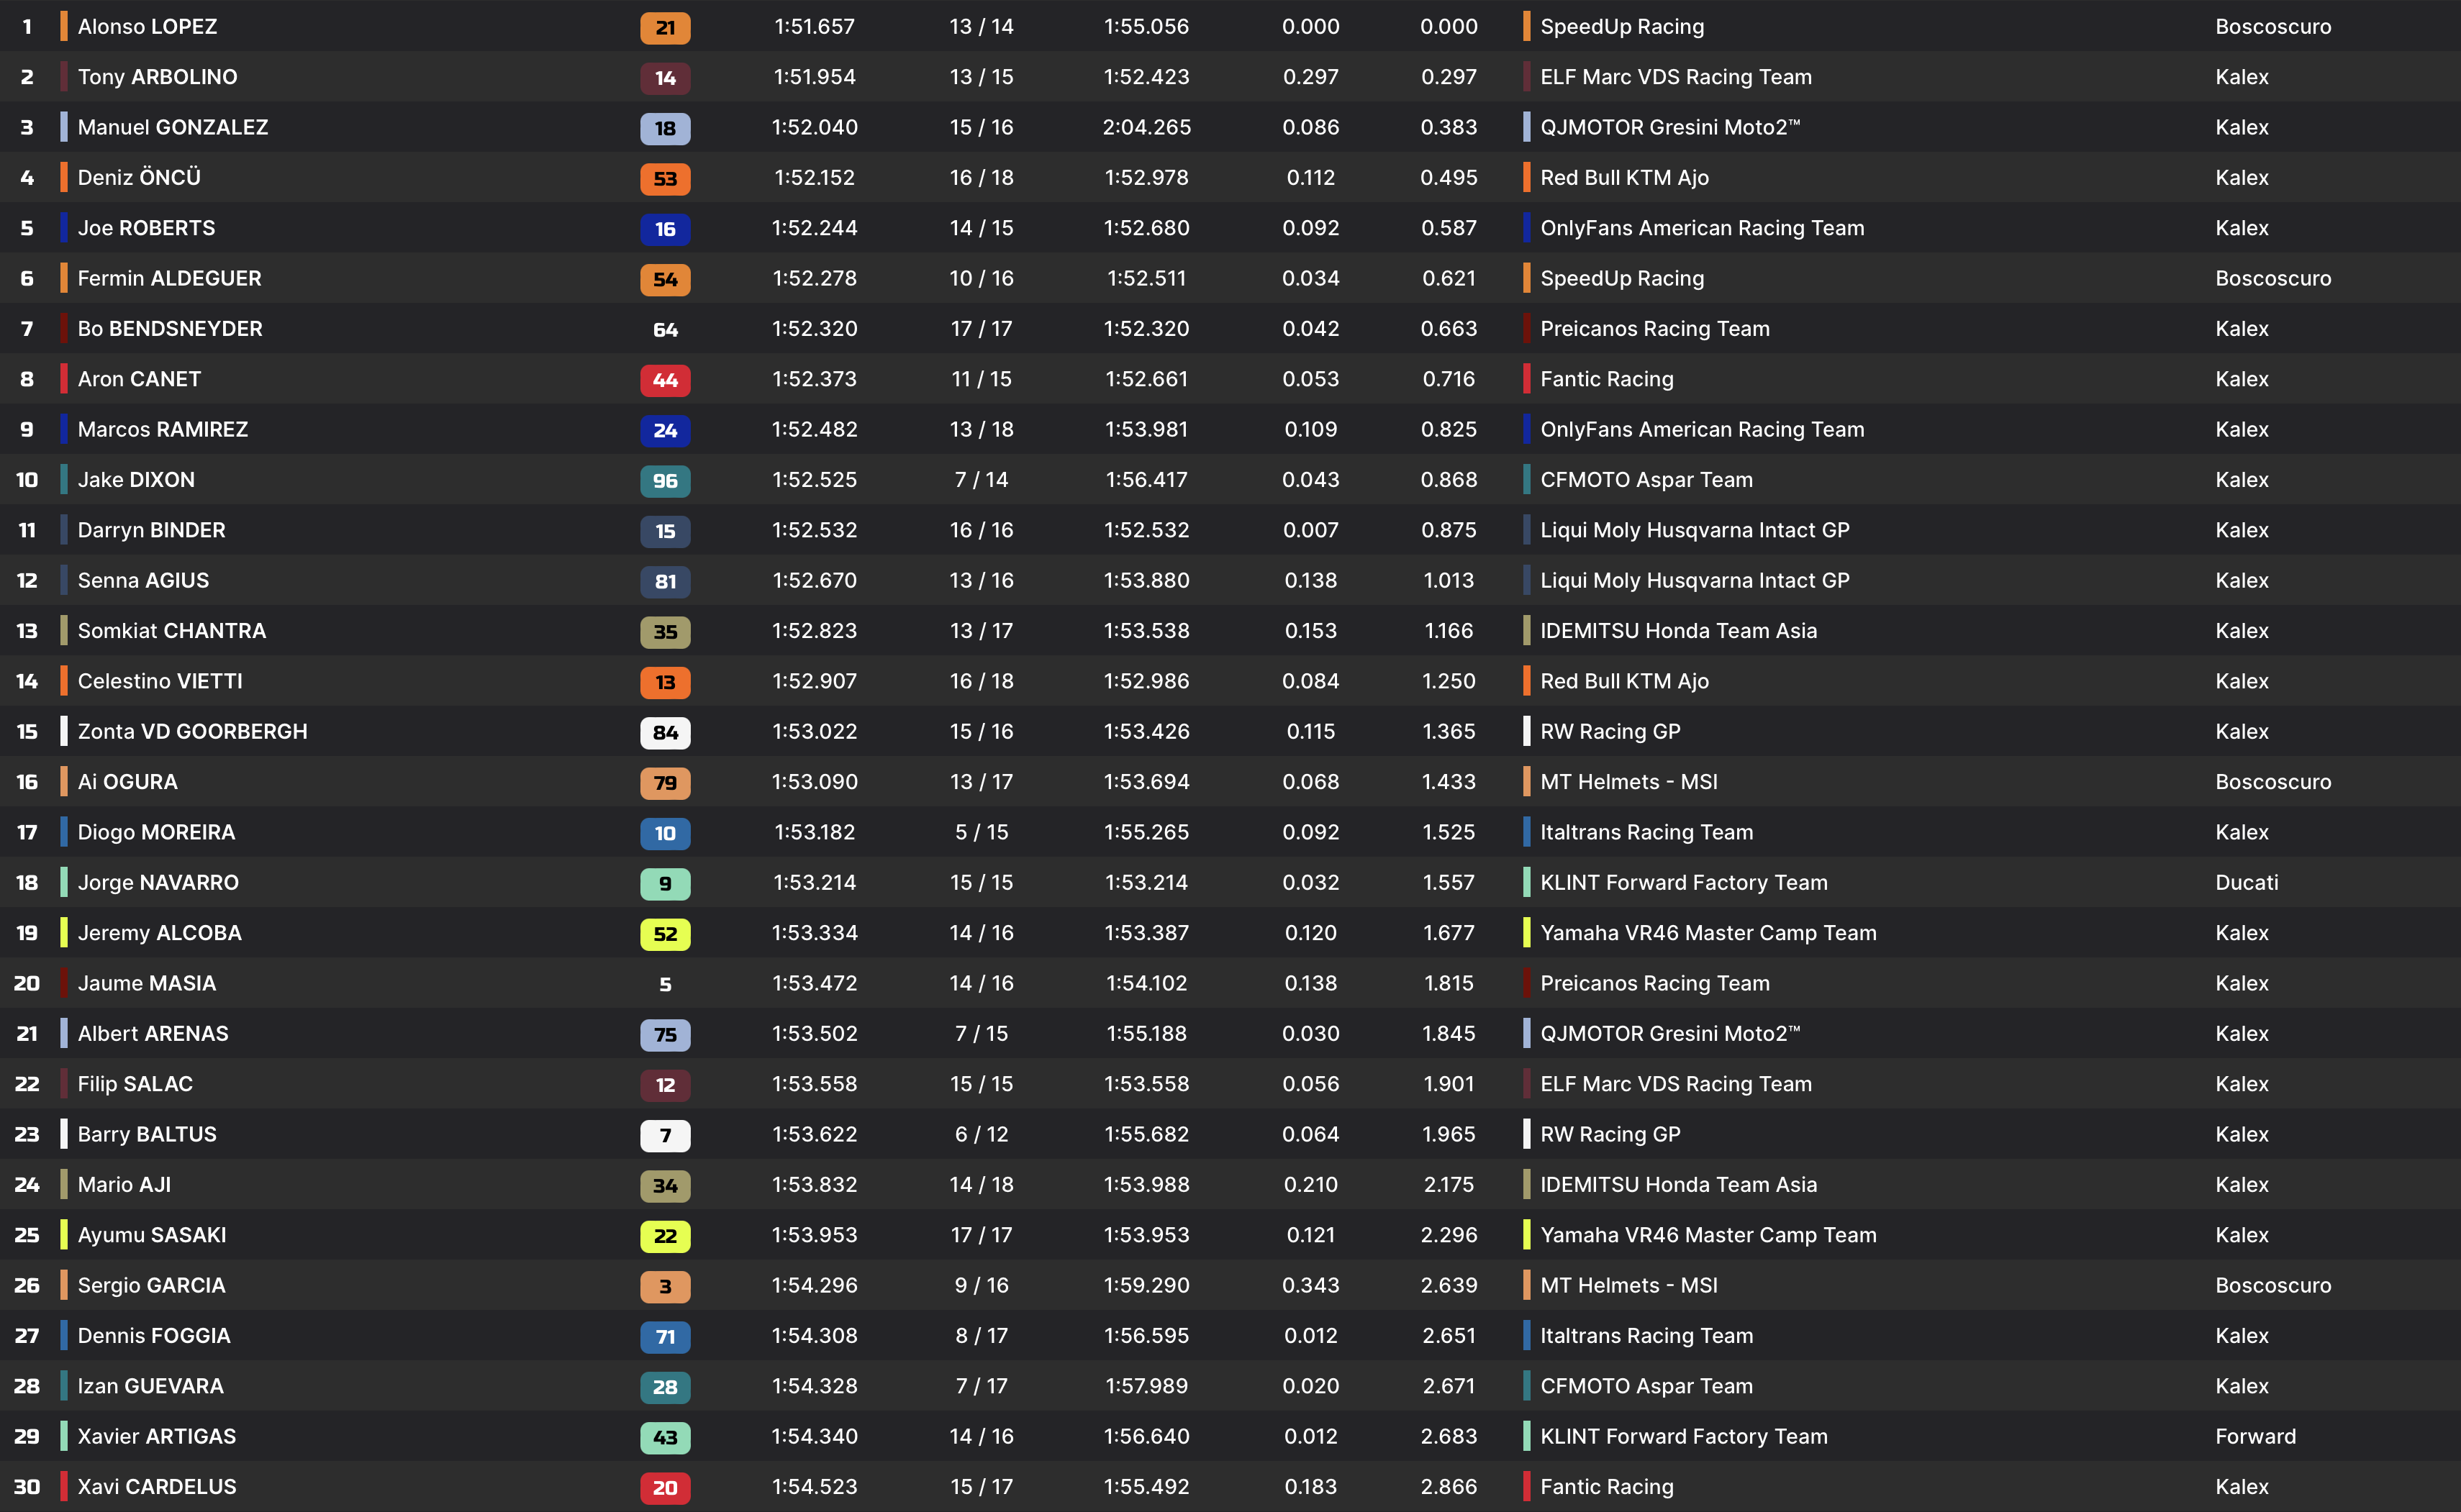Click the red number 20 badge
This screenshot has width=2461, height=1512.
click(666, 1488)
